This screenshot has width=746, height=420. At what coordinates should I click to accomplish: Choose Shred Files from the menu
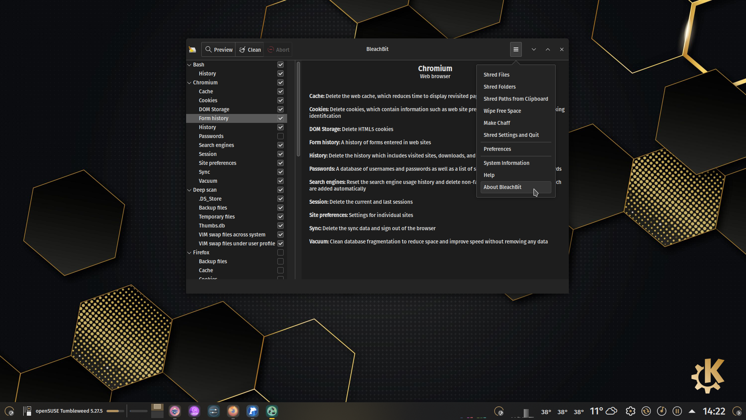pyautogui.click(x=516, y=75)
